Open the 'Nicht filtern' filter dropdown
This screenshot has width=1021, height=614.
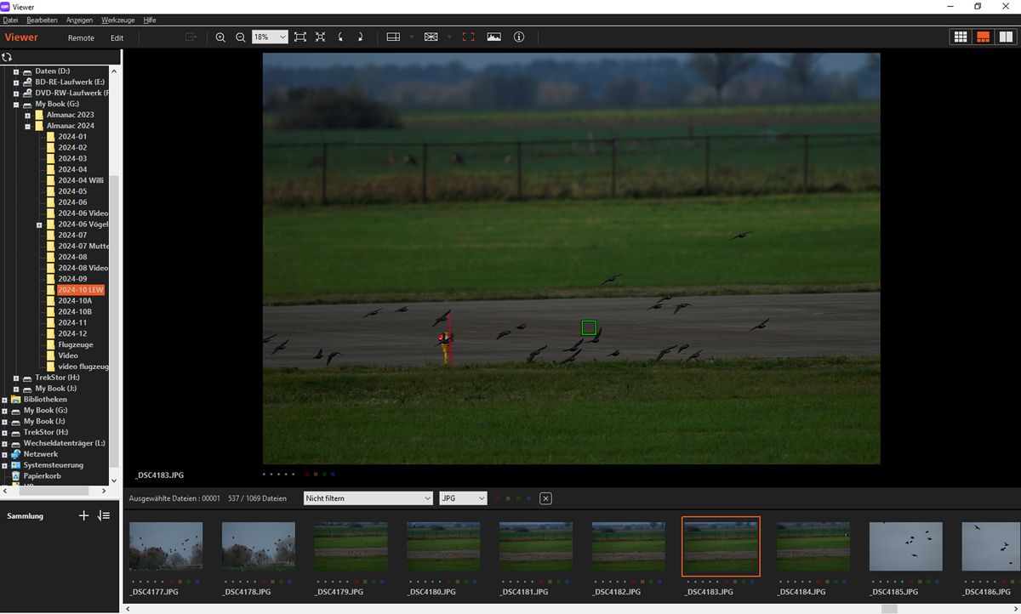click(x=368, y=498)
